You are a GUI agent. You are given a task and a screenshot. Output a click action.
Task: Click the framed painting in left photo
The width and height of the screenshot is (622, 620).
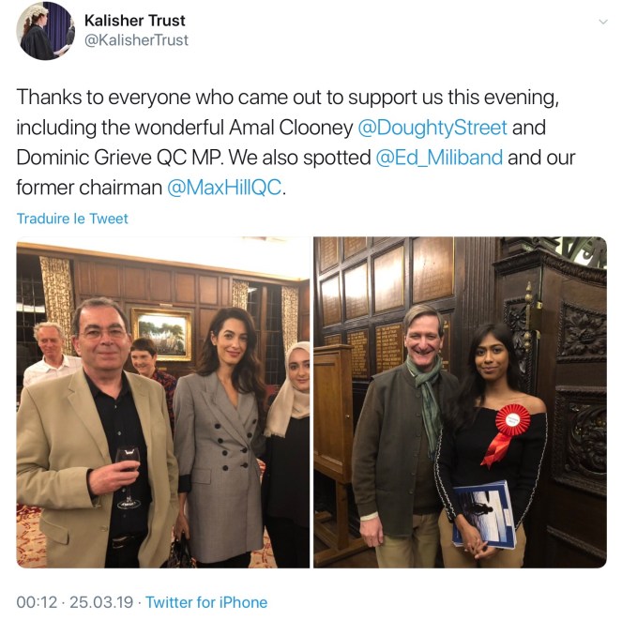[162, 335]
